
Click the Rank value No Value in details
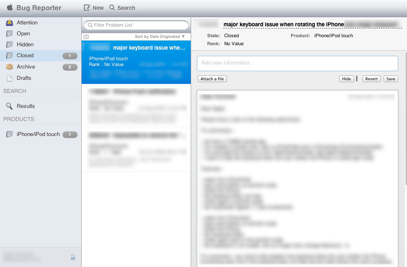tap(234, 44)
